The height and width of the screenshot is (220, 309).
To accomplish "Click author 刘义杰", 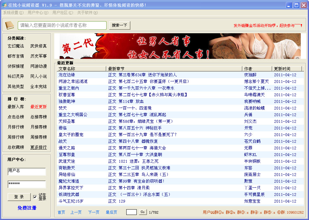I will (250, 121).
